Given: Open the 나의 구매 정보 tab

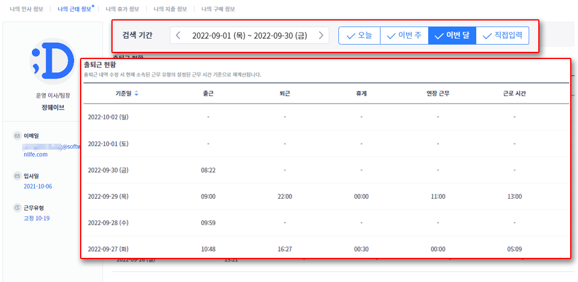Looking at the screenshot, I should [218, 9].
